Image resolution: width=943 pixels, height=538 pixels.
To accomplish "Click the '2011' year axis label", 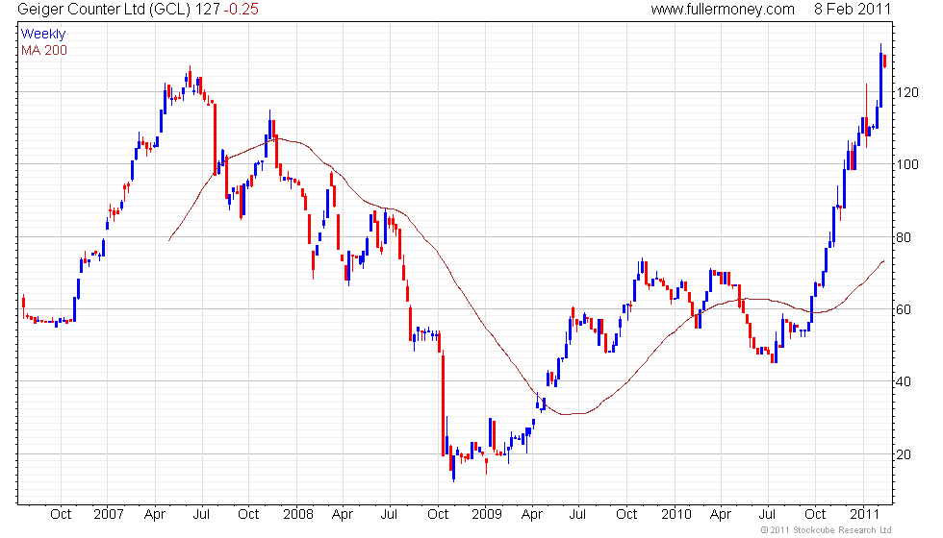I will (x=865, y=515).
